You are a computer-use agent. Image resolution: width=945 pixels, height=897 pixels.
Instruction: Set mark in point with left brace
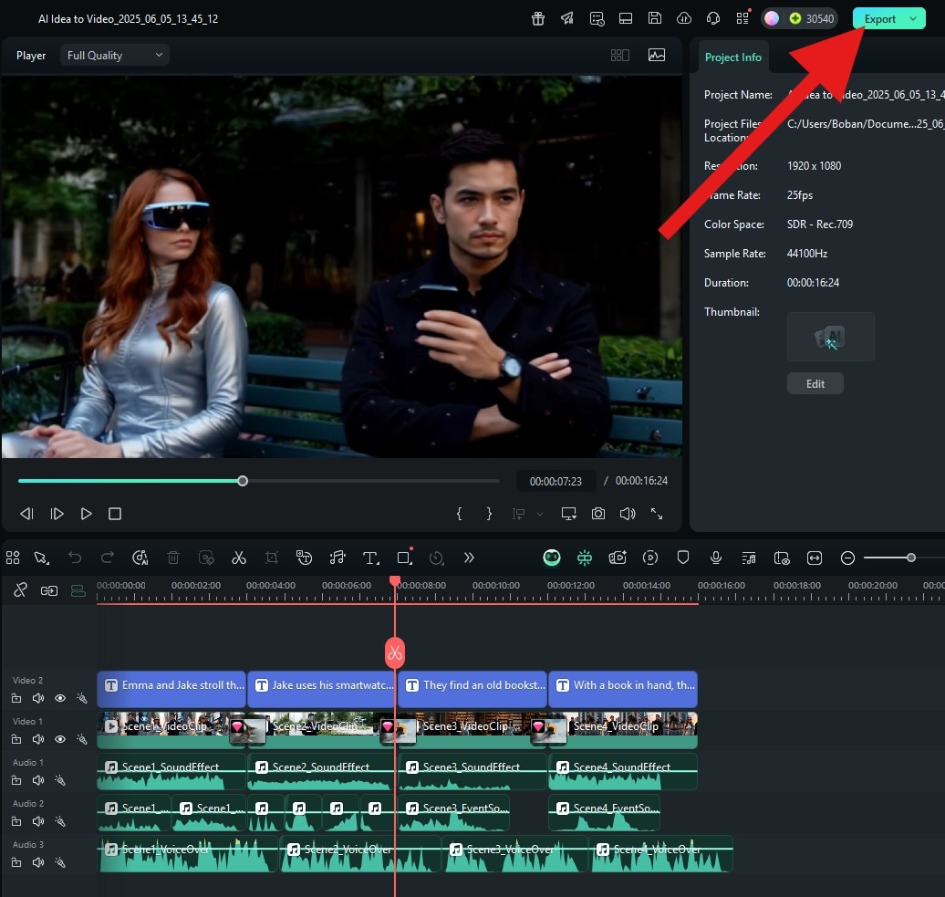point(459,514)
